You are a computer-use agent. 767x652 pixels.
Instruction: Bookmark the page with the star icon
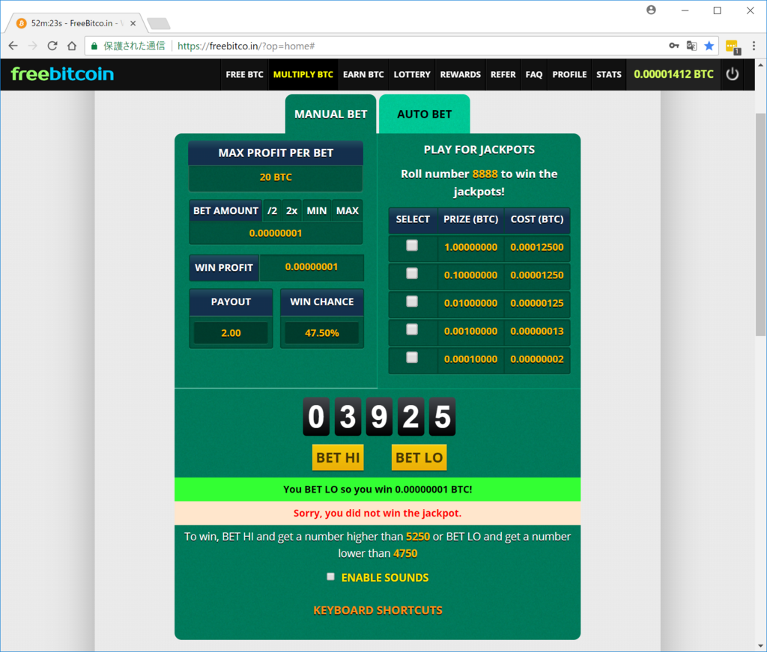709,46
